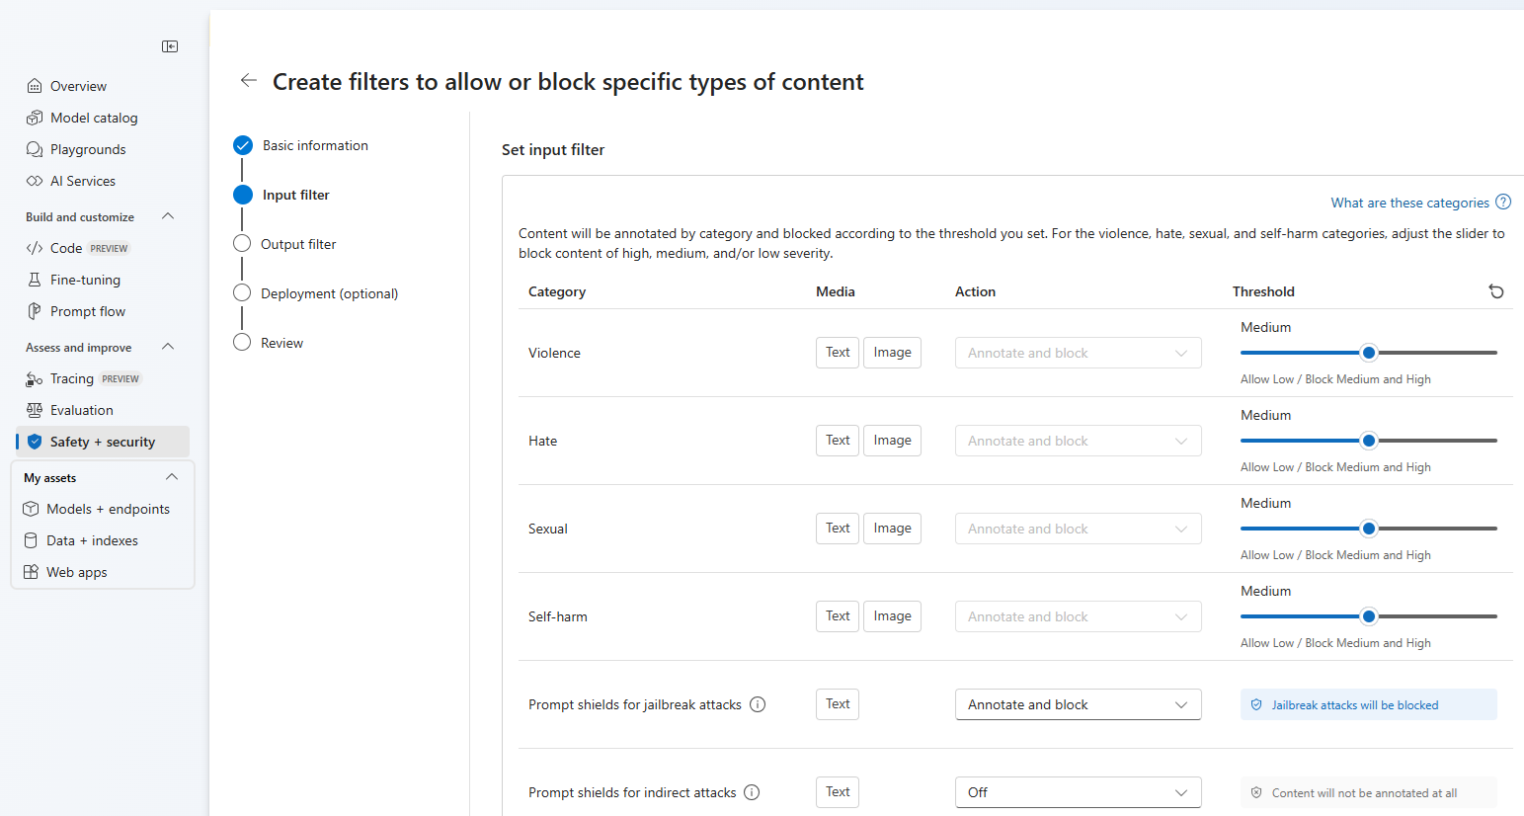Screen dimensions: 1524x816
Task: Open Prompt flow in sidebar
Action: point(88,311)
